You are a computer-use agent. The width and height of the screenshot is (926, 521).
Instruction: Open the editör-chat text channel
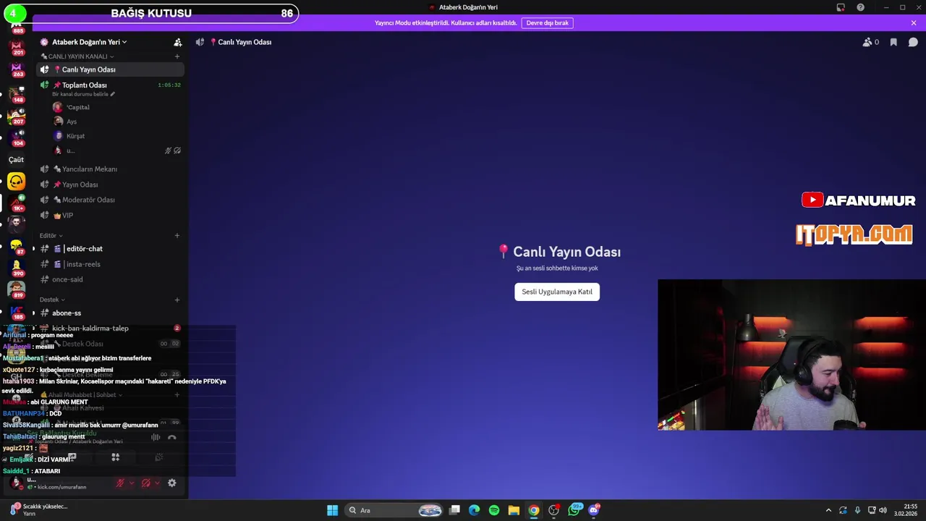pyautogui.click(x=110, y=249)
